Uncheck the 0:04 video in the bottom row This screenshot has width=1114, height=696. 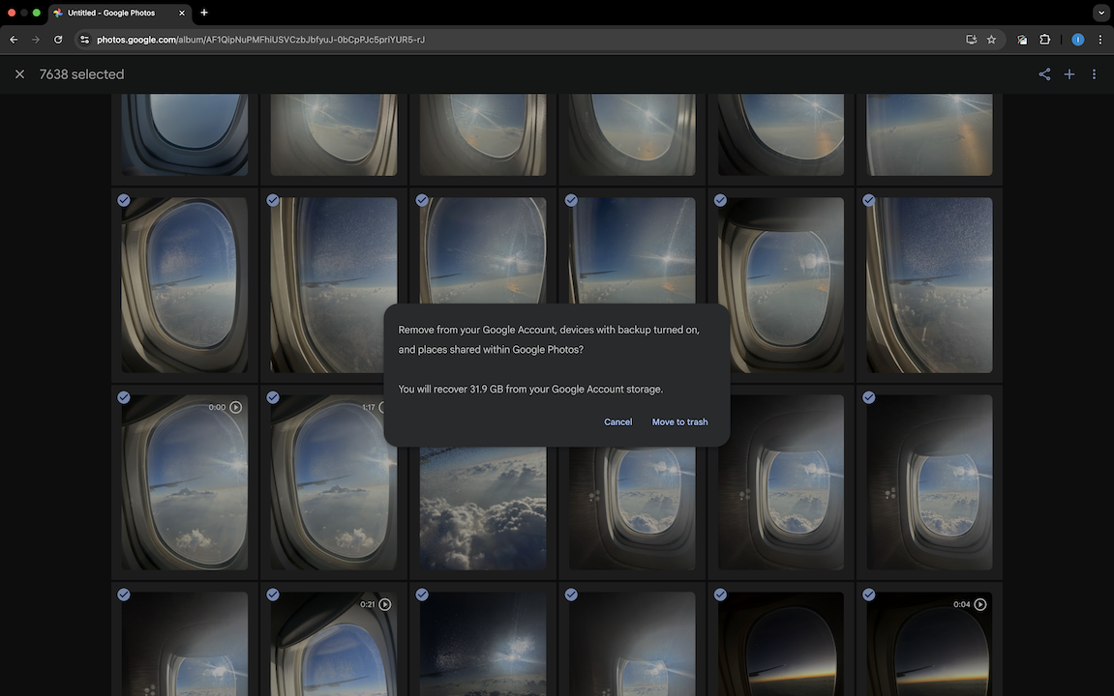[869, 594]
